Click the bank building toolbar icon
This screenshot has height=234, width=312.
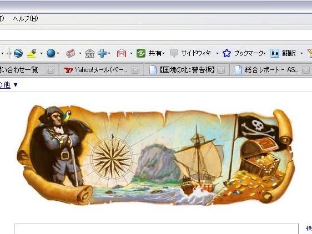90,53
